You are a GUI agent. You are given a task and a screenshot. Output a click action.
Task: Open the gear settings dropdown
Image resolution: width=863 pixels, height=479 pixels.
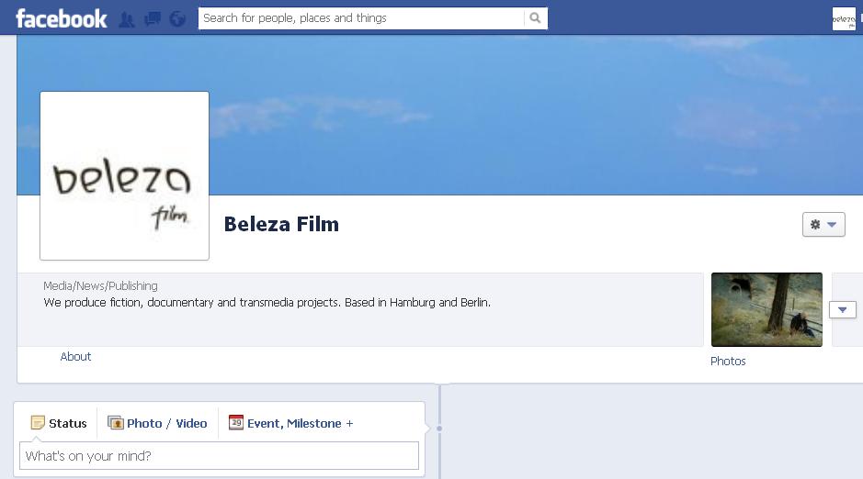[823, 224]
